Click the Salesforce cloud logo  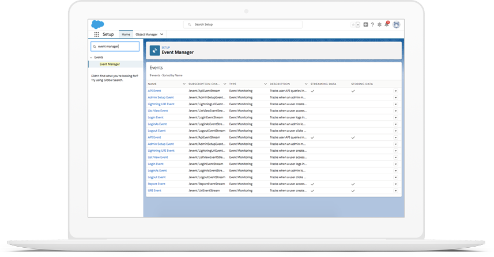coord(97,24)
